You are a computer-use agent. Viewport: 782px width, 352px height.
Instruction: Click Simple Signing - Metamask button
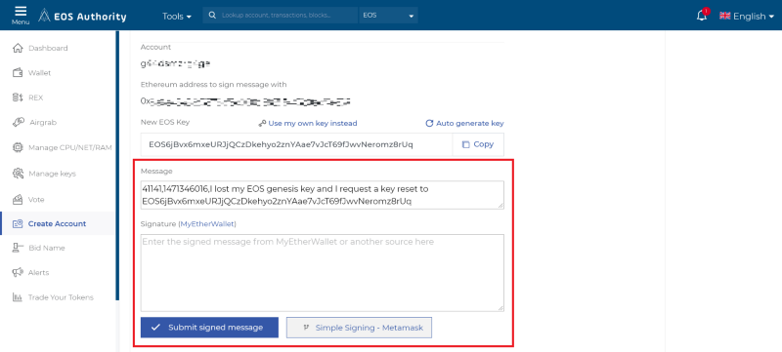pos(359,328)
